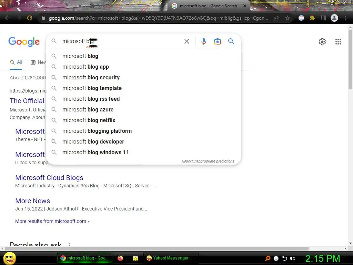This screenshot has height=265, width=353.
Task: Open The Official result title
Action: click(x=27, y=101)
